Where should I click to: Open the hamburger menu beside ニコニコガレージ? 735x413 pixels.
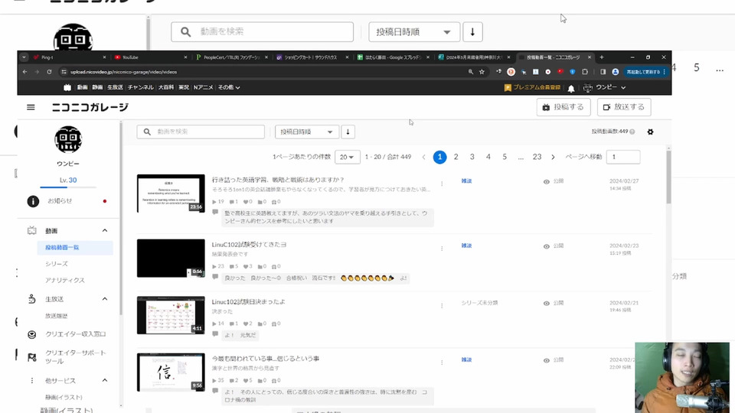[31, 107]
